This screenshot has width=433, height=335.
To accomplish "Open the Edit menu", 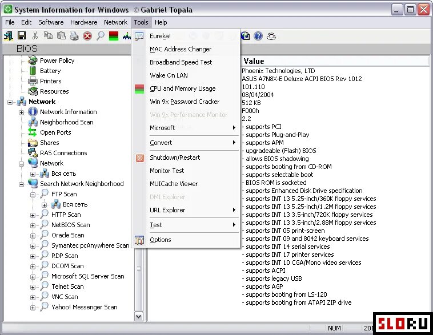I will [x=26, y=22].
